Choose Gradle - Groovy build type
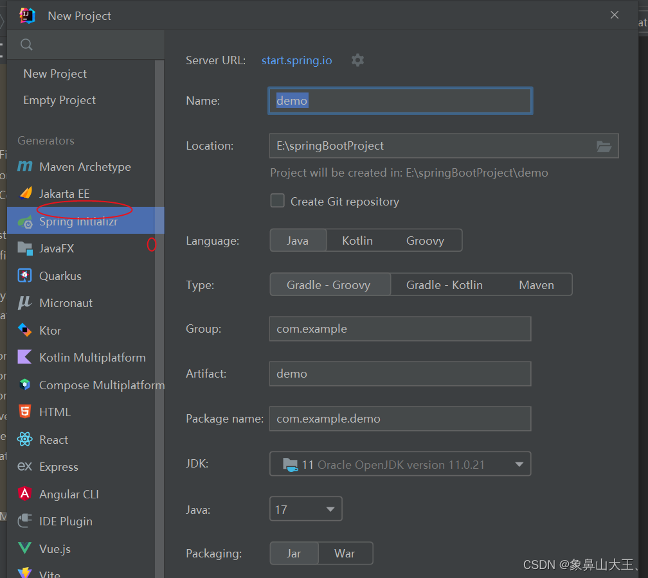Screen dimensions: 648x578 click(329, 285)
